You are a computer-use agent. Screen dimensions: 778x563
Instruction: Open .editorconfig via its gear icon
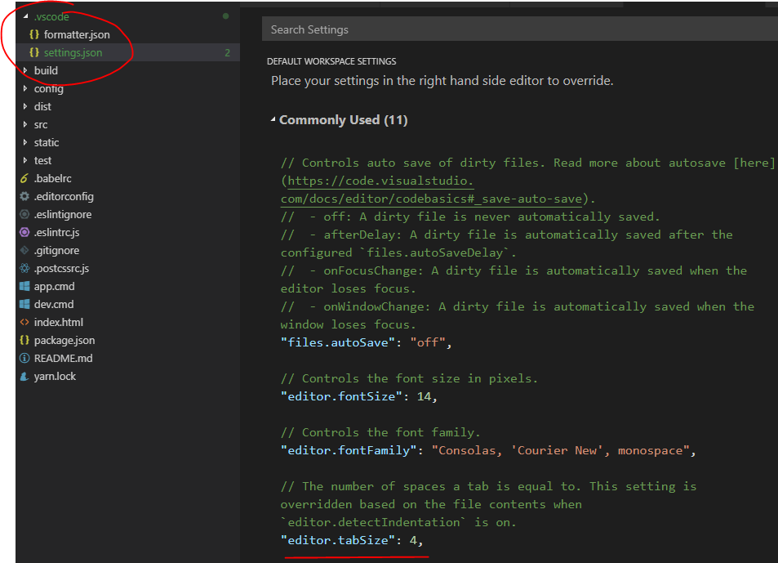click(x=23, y=196)
